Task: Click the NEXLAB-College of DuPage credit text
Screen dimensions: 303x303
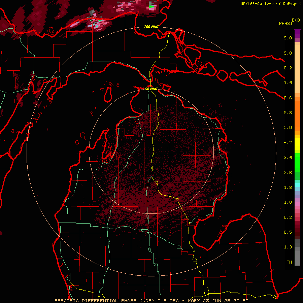Action: [269, 4]
